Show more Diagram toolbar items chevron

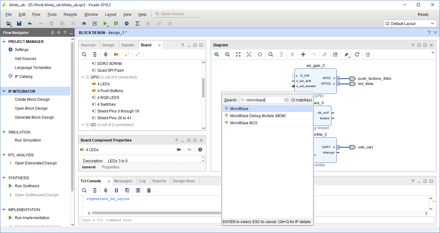coord(433,53)
